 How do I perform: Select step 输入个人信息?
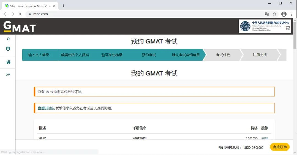pos(39,55)
